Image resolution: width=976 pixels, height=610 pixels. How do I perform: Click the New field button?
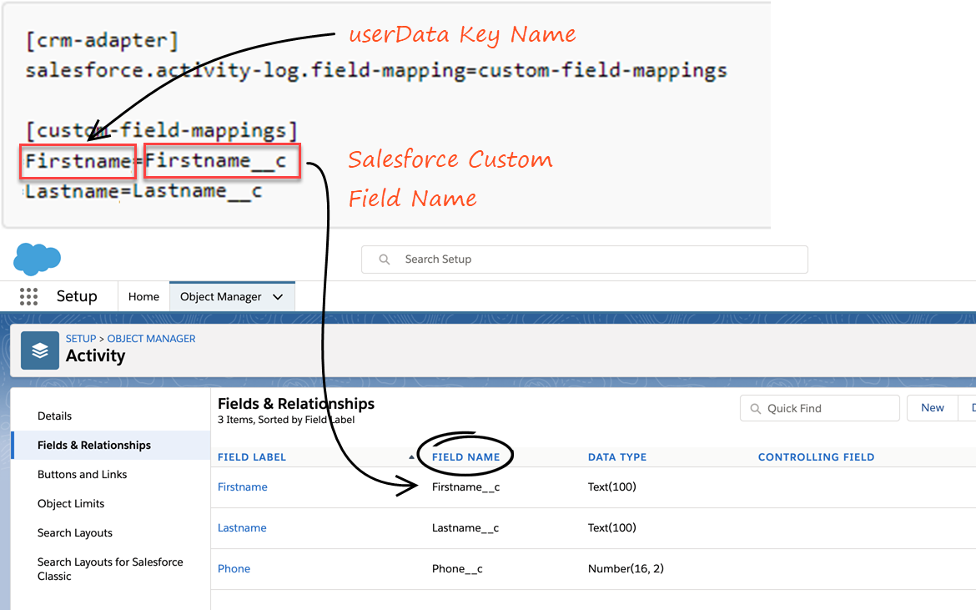(x=932, y=408)
